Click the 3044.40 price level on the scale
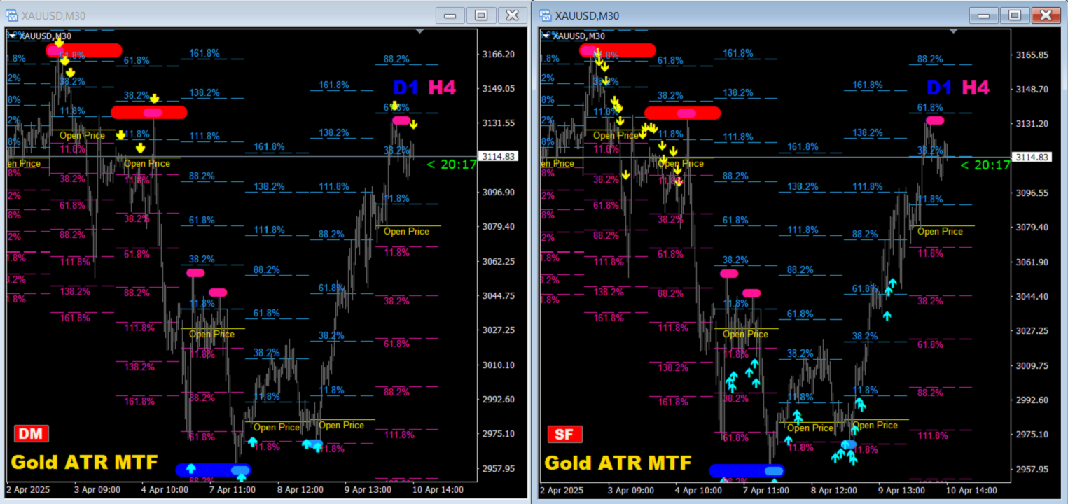 coord(1033,296)
